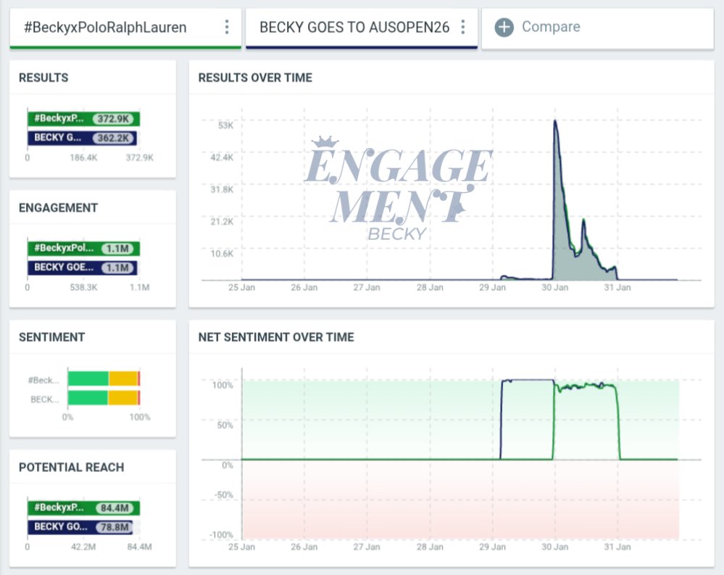Viewport: 724px width, 575px height.
Task: Click the 78.8M badge in Potential Reach
Action: coord(114,527)
